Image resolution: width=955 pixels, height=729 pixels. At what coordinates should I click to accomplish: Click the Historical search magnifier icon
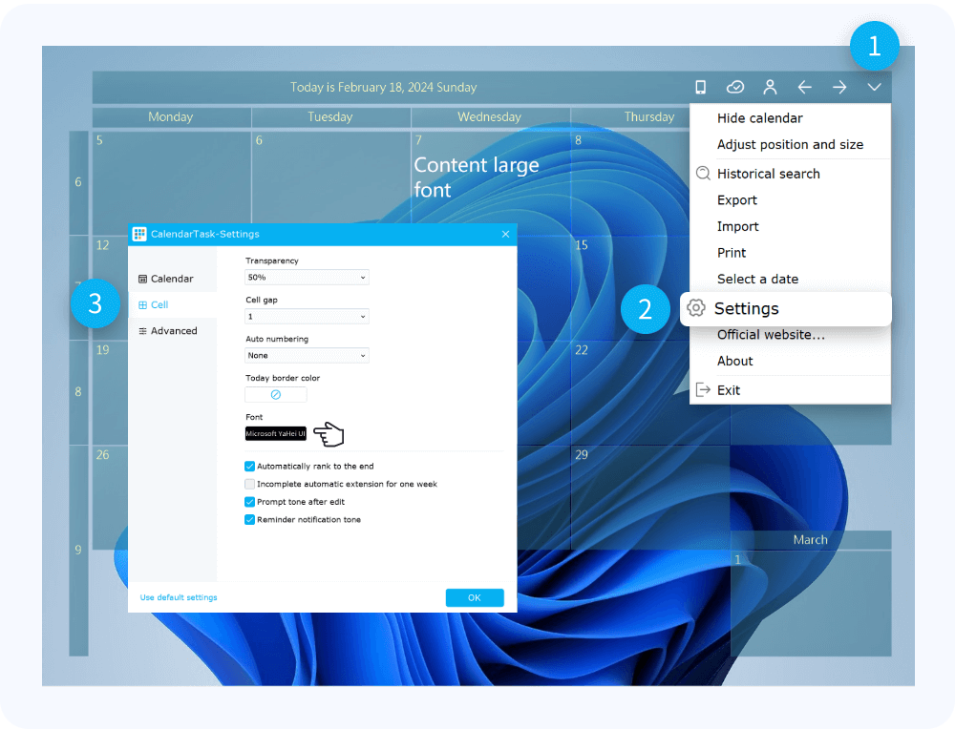703,174
